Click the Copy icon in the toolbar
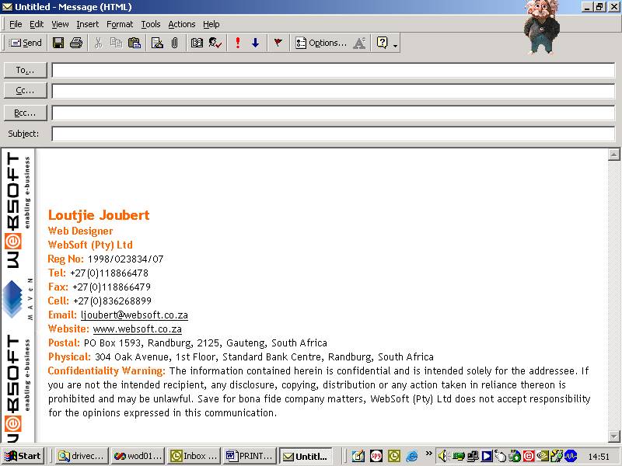Screen dimensions: 622x466 (x=116, y=43)
